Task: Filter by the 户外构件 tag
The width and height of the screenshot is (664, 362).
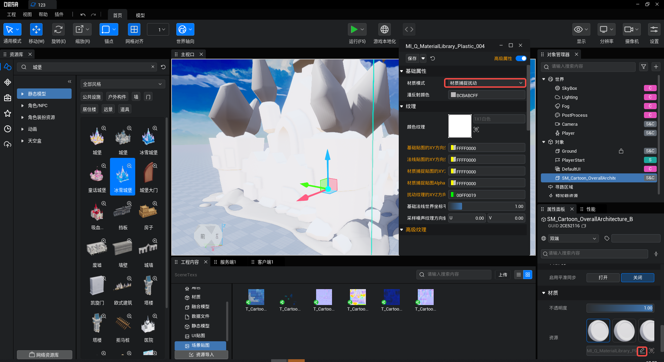Action: click(x=117, y=97)
